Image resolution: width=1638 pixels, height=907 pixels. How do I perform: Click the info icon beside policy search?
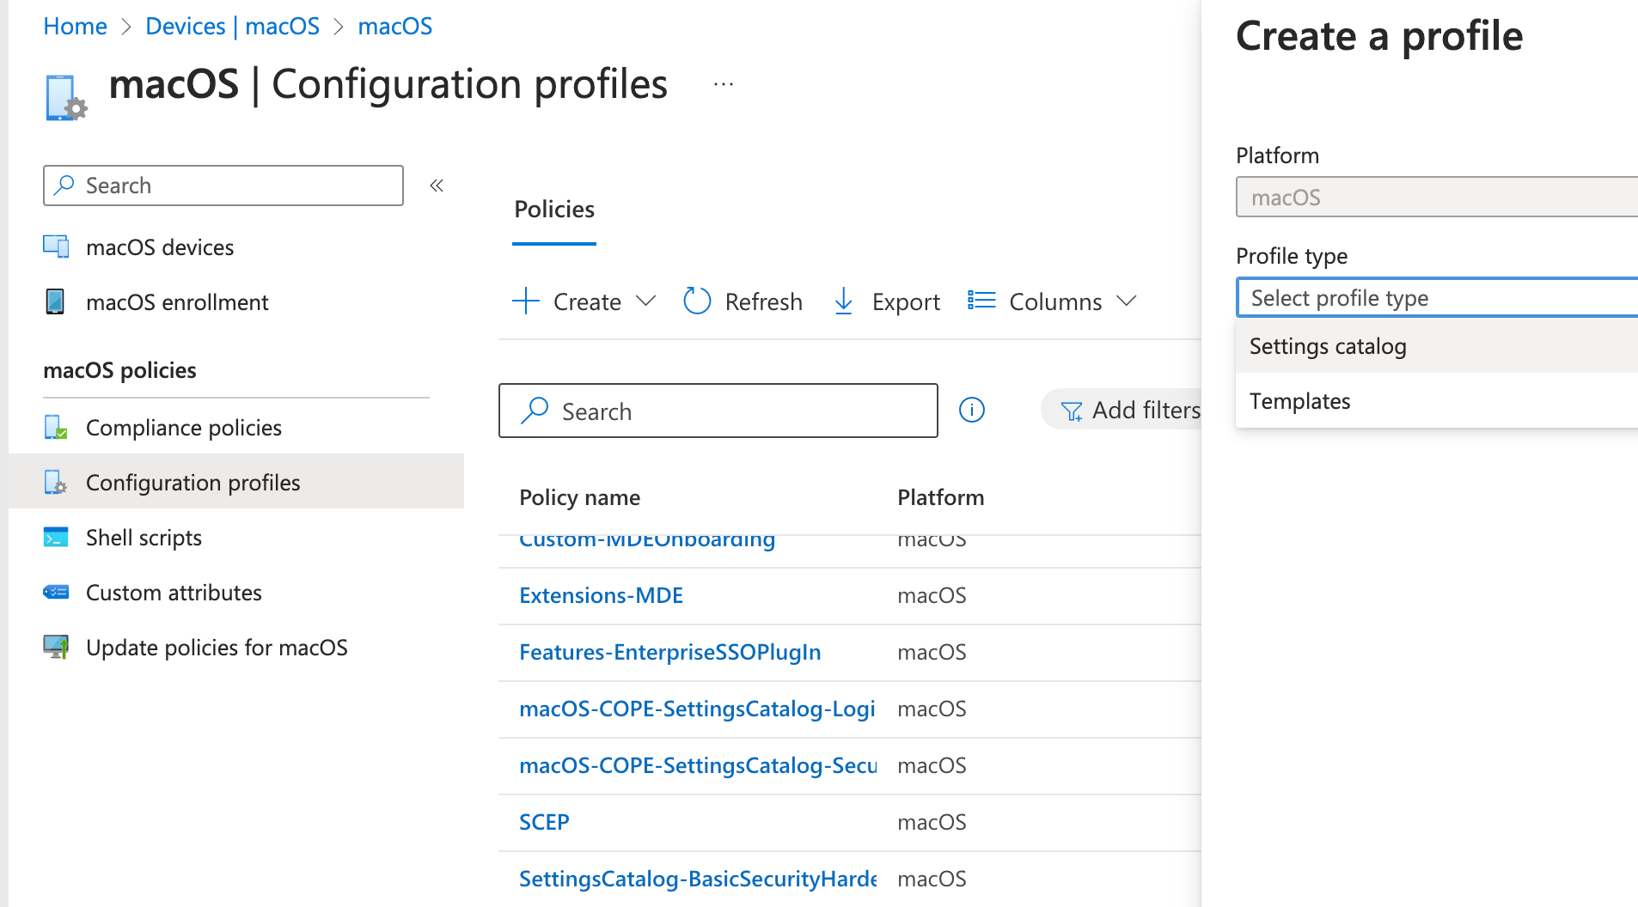[x=972, y=411]
